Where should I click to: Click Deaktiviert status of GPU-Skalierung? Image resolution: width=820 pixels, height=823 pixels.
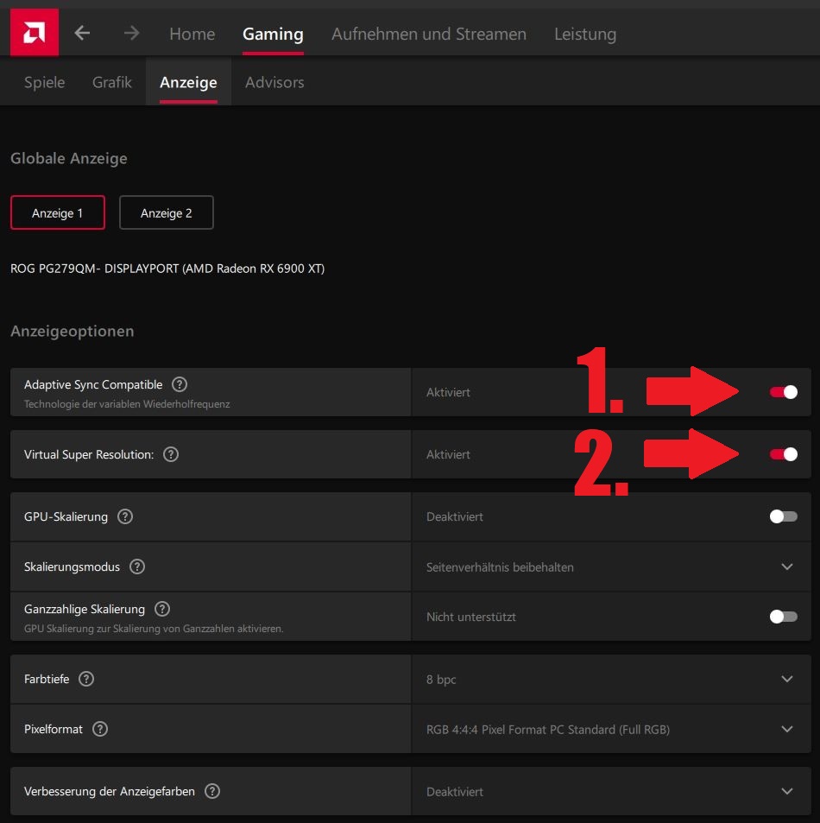point(454,517)
